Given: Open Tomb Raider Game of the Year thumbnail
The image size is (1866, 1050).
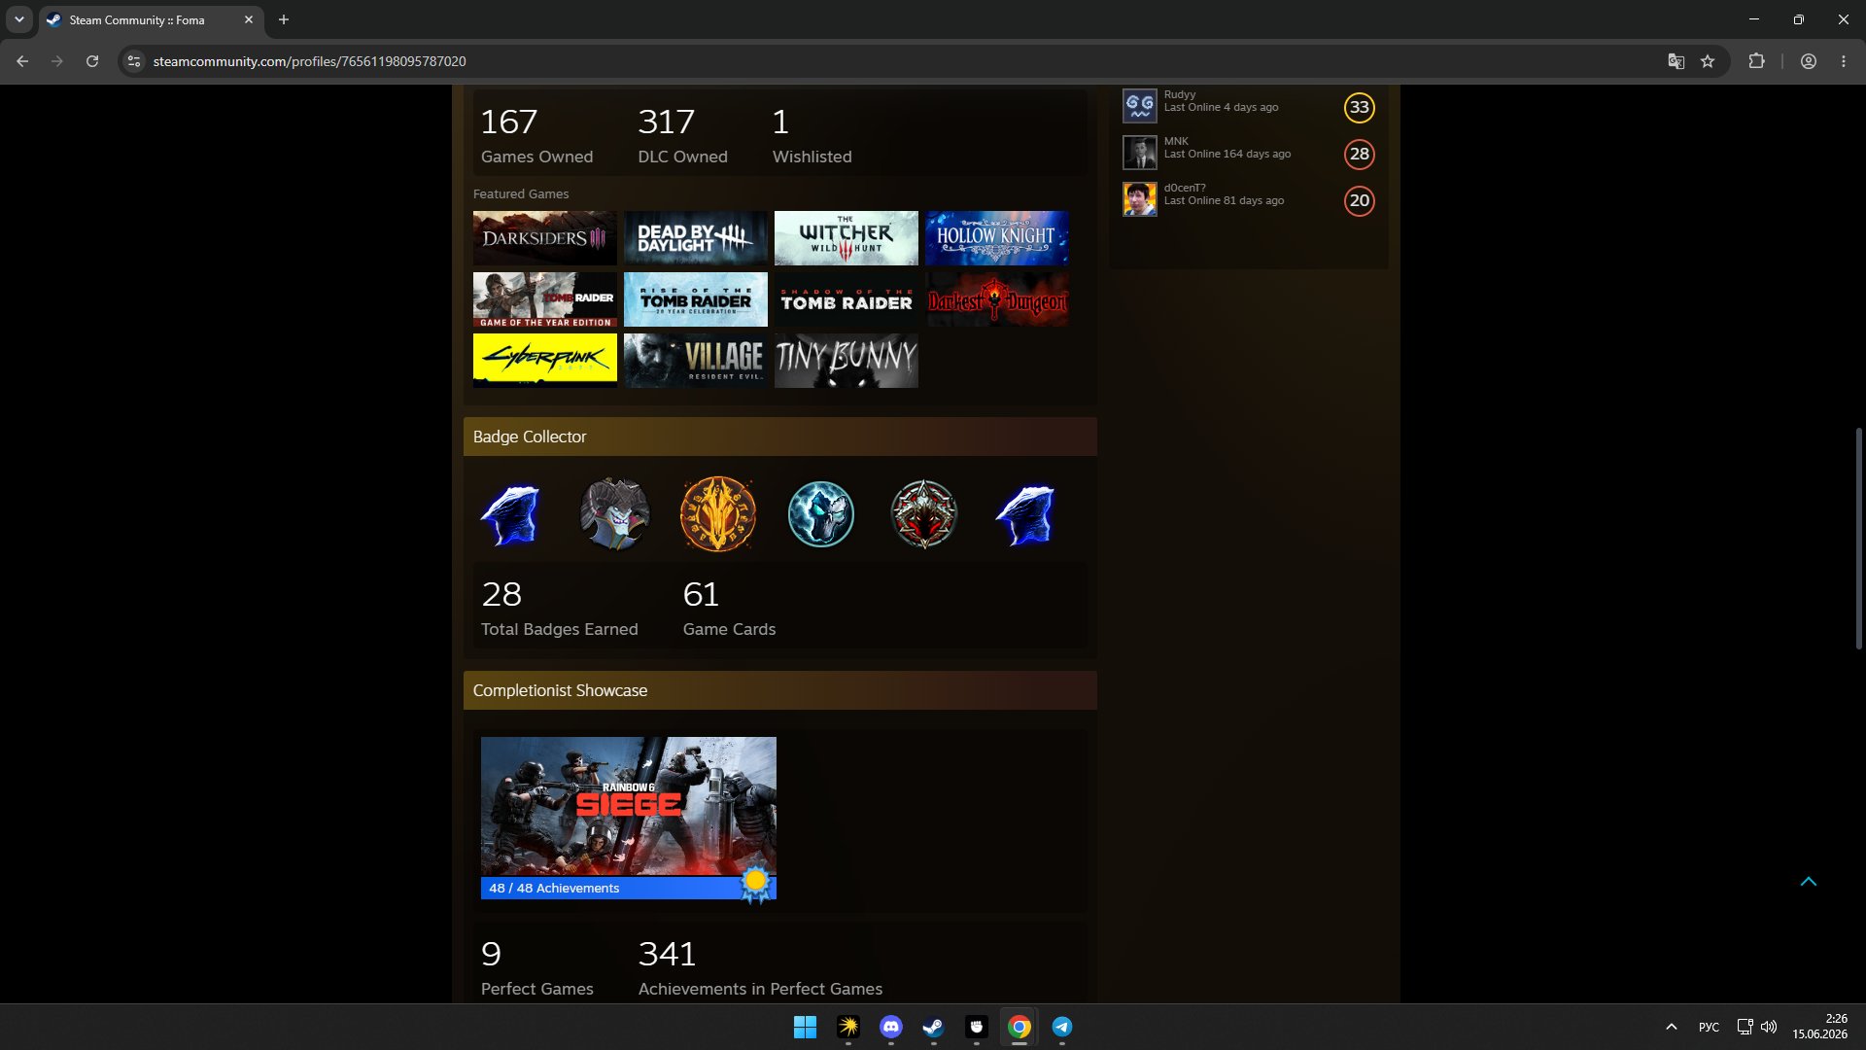Looking at the screenshot, I should pos(545,299).
